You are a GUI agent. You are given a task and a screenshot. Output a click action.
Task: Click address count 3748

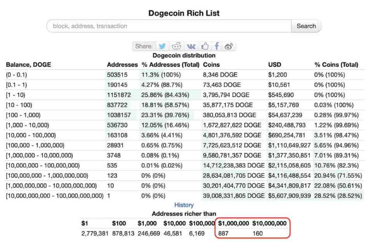pyautogui.click(x=114, y=155)
